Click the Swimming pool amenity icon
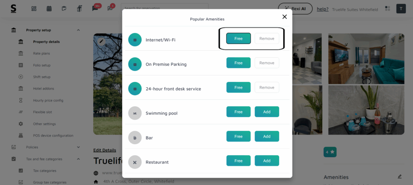The image size is (413, 185). (135, 113)
